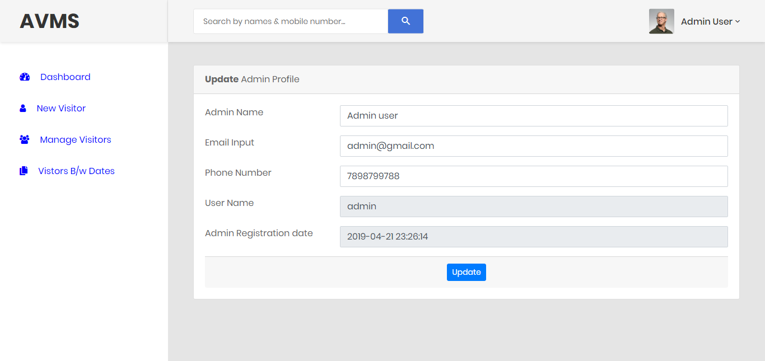This screenshot has width=765, height=361.
Task: Click the Admin User profile avatar
Action: click(661, 21)
